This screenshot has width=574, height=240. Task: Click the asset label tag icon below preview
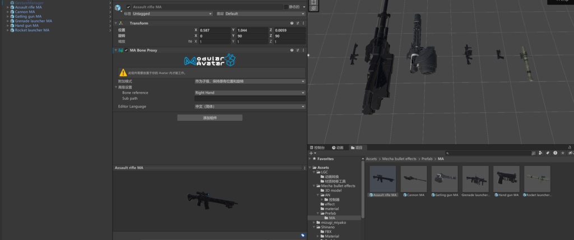tap(303, 236)
